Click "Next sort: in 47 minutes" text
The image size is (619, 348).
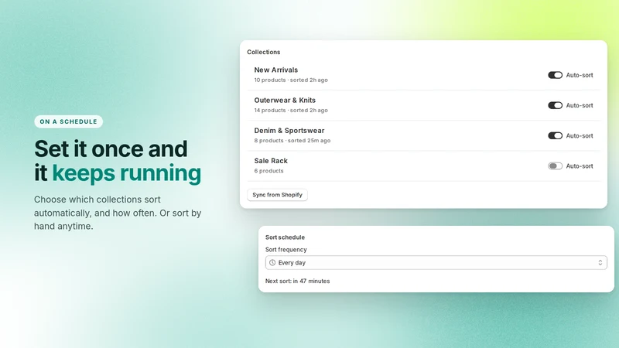(x=297, y=281)
